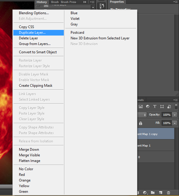Open the Opacity slider dropdown arrow

tap(175, 115)
